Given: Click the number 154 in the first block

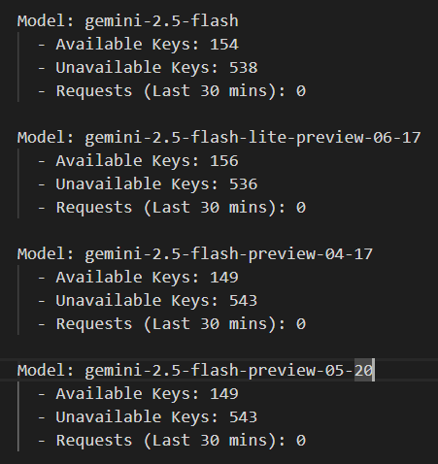Looking at the screenshot, I should click(224, 45).
